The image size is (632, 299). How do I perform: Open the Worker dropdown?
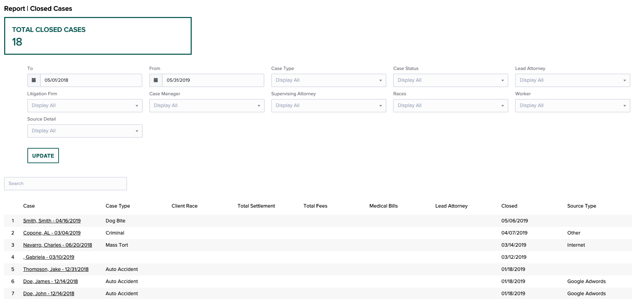pyautogui.click(x=573, y=106)
